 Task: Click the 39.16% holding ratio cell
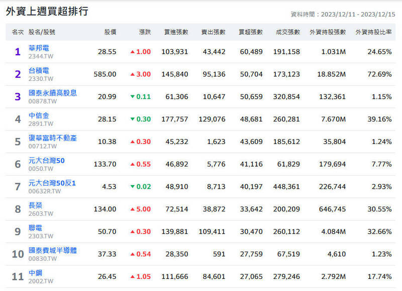(x=379, y=119)
